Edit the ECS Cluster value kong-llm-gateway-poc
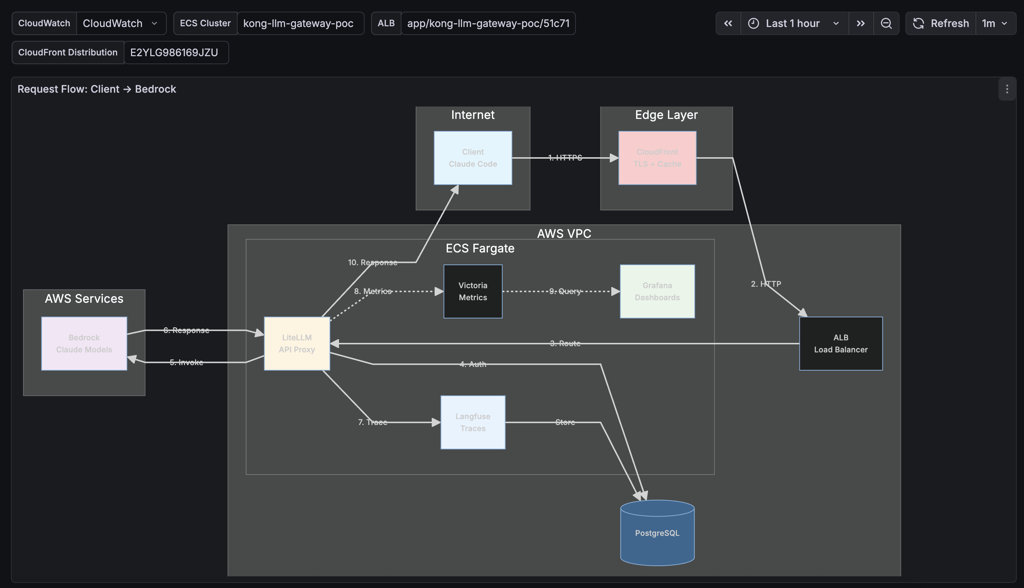Screen dimensions: 1024x588 [x=300, y=23]
